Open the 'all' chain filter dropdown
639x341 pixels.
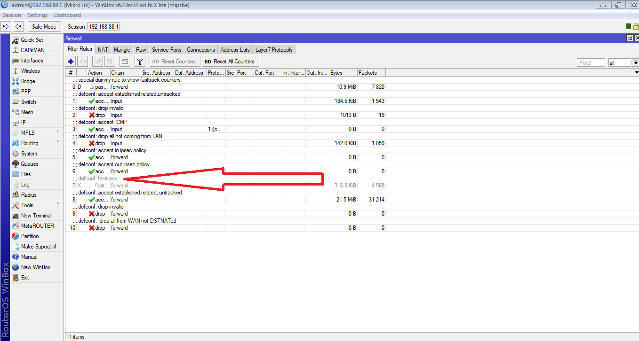[x=635, y=62]
